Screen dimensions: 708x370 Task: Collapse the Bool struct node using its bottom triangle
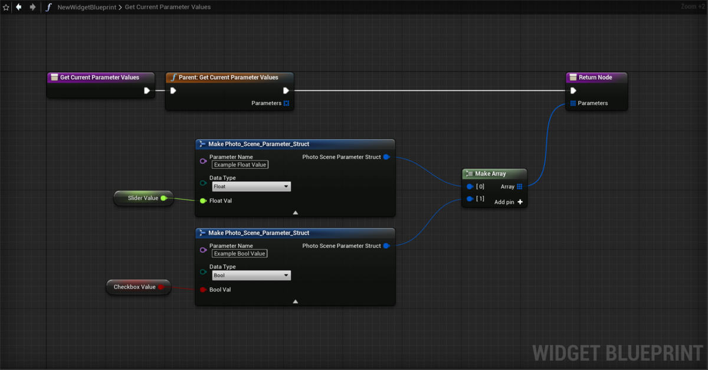(x=295, y=301)
